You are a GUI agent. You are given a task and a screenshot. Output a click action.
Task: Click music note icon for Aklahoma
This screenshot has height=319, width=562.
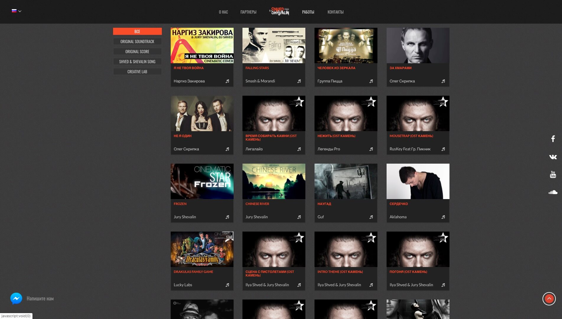point(443,217)
